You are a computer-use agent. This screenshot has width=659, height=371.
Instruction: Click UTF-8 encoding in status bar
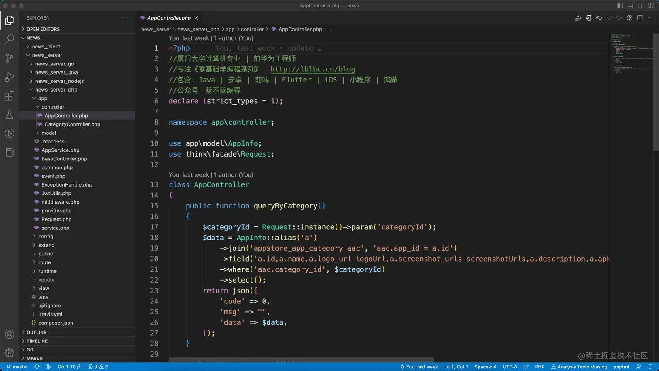[x=510, y=367]
